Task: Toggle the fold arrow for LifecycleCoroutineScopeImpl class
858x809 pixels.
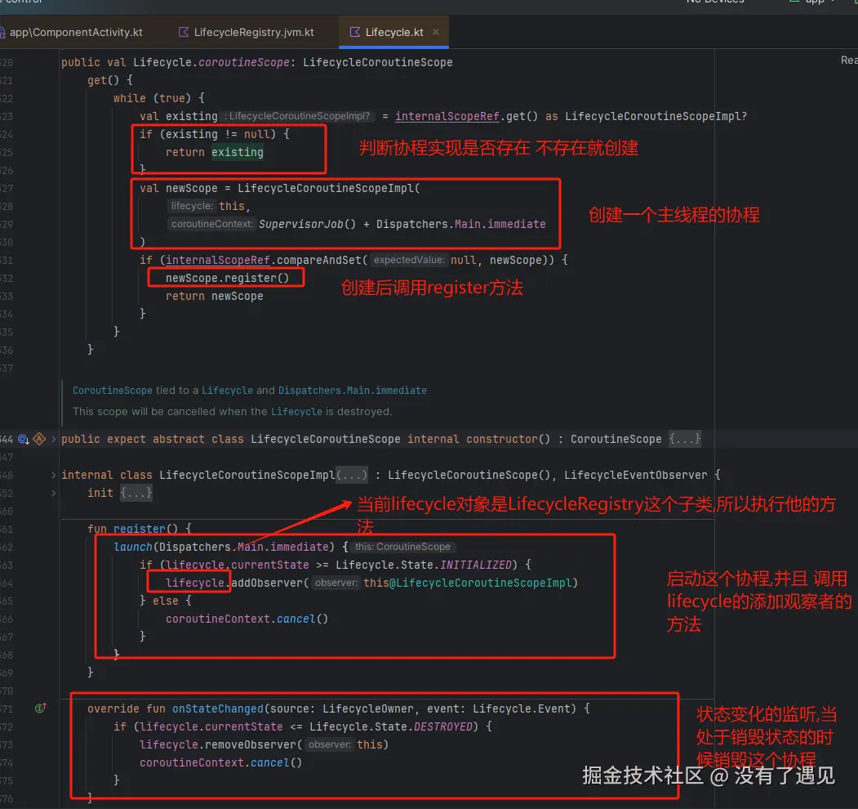Action: click(x=53, y=475)
